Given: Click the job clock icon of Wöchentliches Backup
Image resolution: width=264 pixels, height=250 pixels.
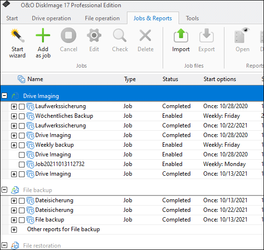Looking at the screenshot, I should (30, 116).
